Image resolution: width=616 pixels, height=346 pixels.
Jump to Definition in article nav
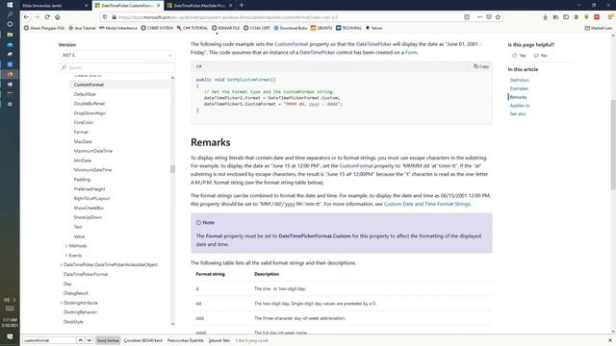[520, 80]
